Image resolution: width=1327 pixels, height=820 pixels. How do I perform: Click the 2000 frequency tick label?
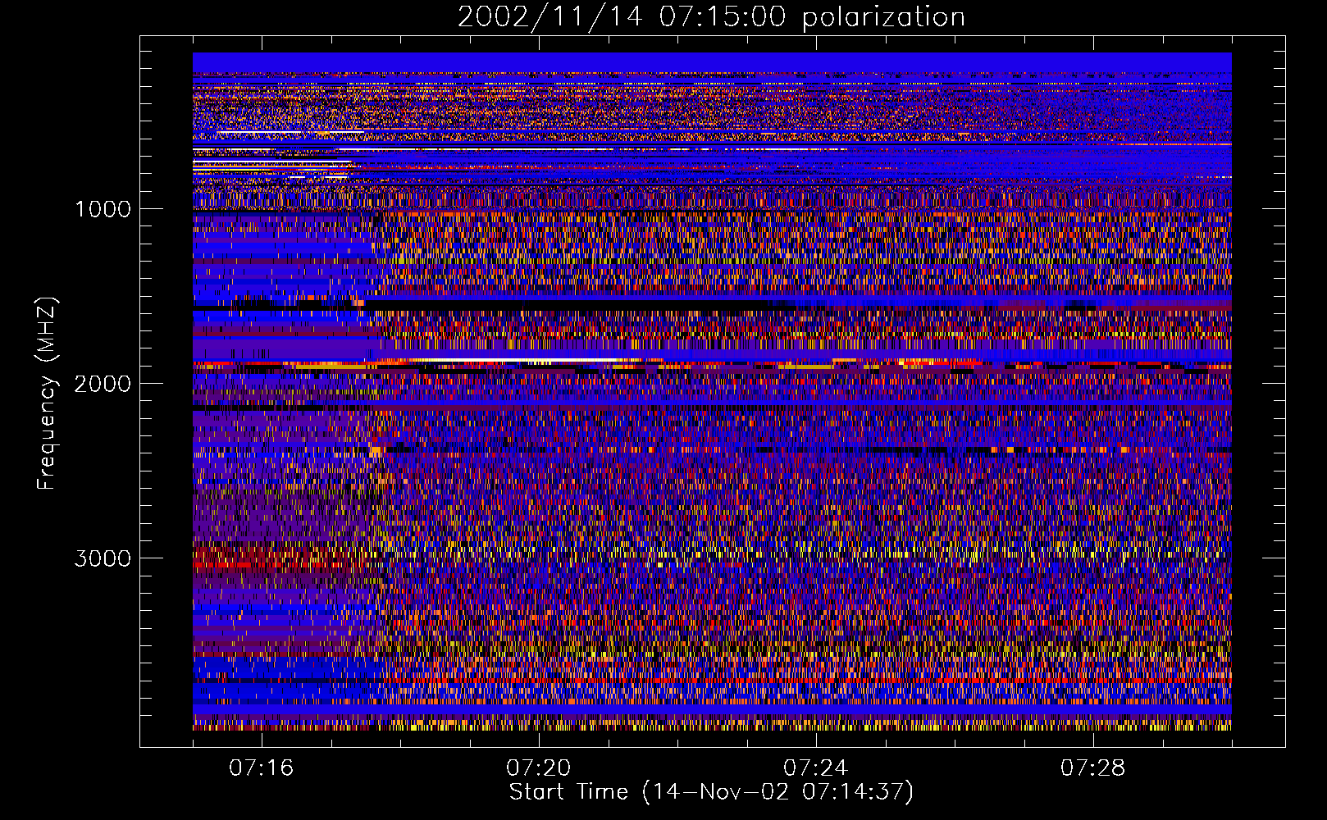pyautogui.click(x=103, y=384)
